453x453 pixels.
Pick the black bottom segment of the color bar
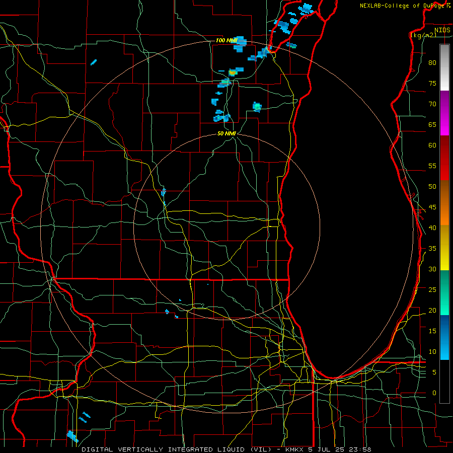[x=444, y=382]
